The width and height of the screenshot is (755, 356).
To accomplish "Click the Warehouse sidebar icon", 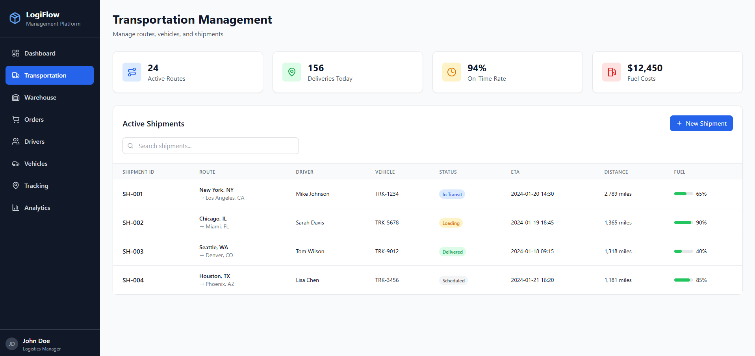I will (x=16, y=98).
